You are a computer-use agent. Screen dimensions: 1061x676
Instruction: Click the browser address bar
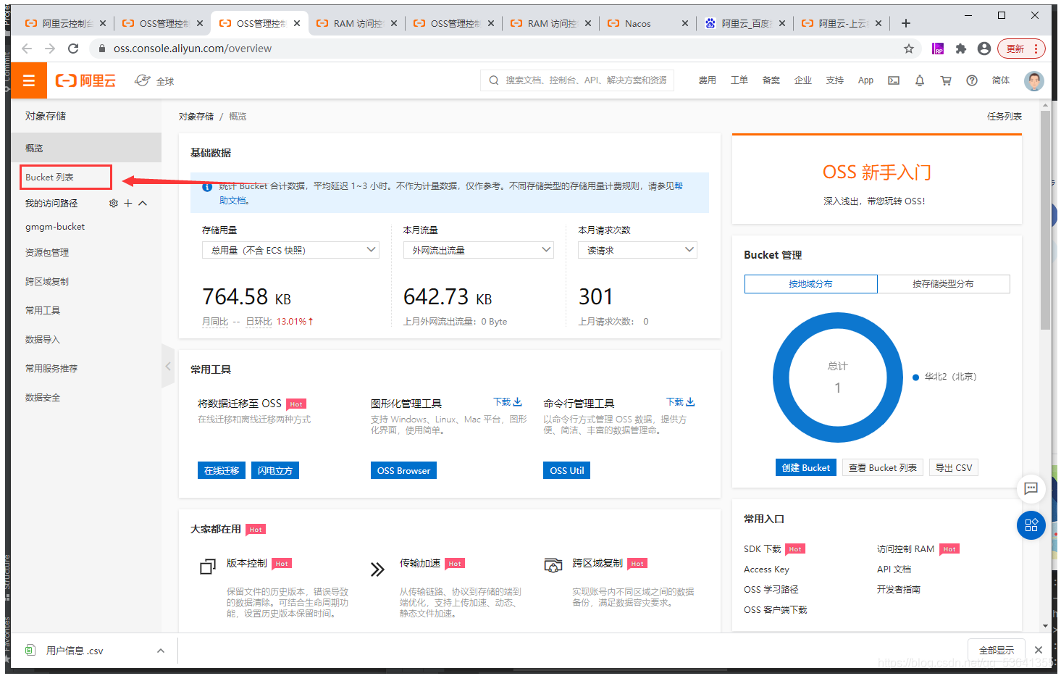506,49
